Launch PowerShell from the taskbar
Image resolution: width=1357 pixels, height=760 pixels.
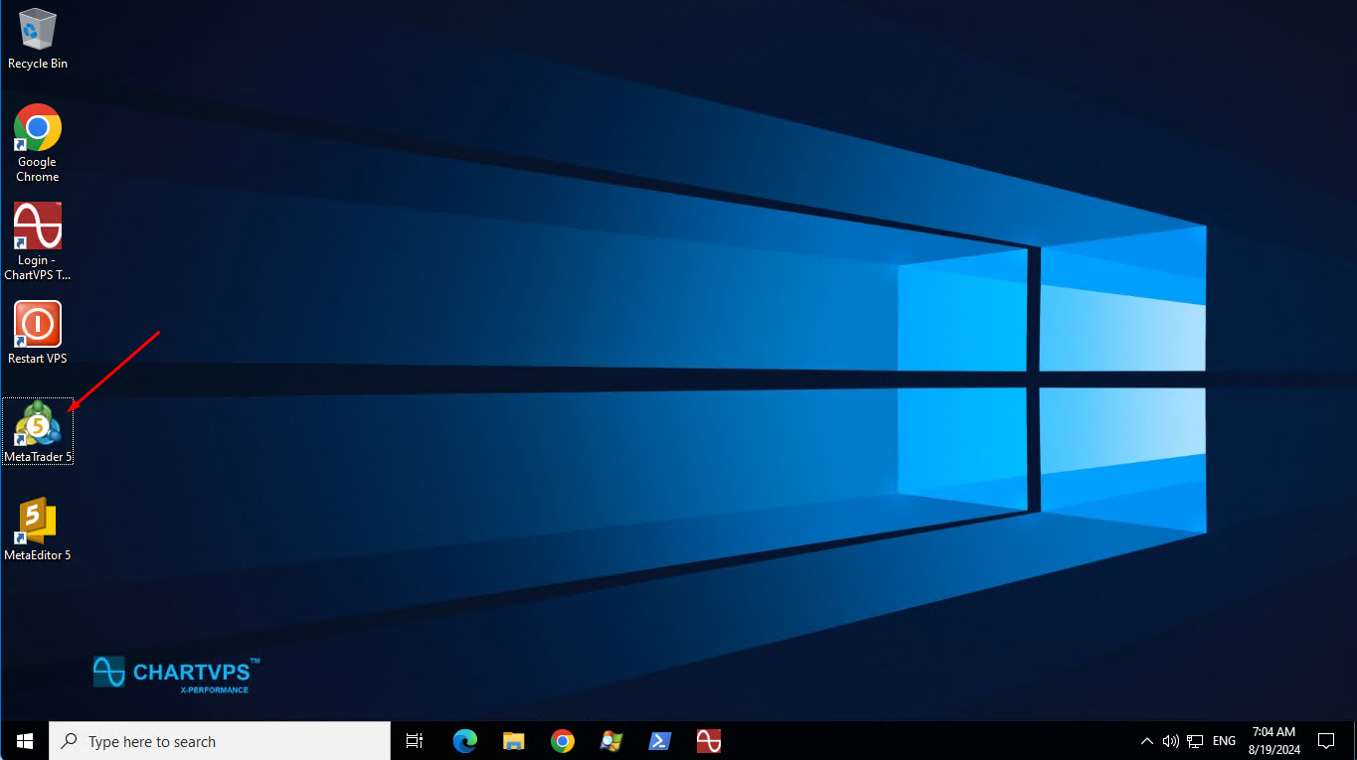659,741
